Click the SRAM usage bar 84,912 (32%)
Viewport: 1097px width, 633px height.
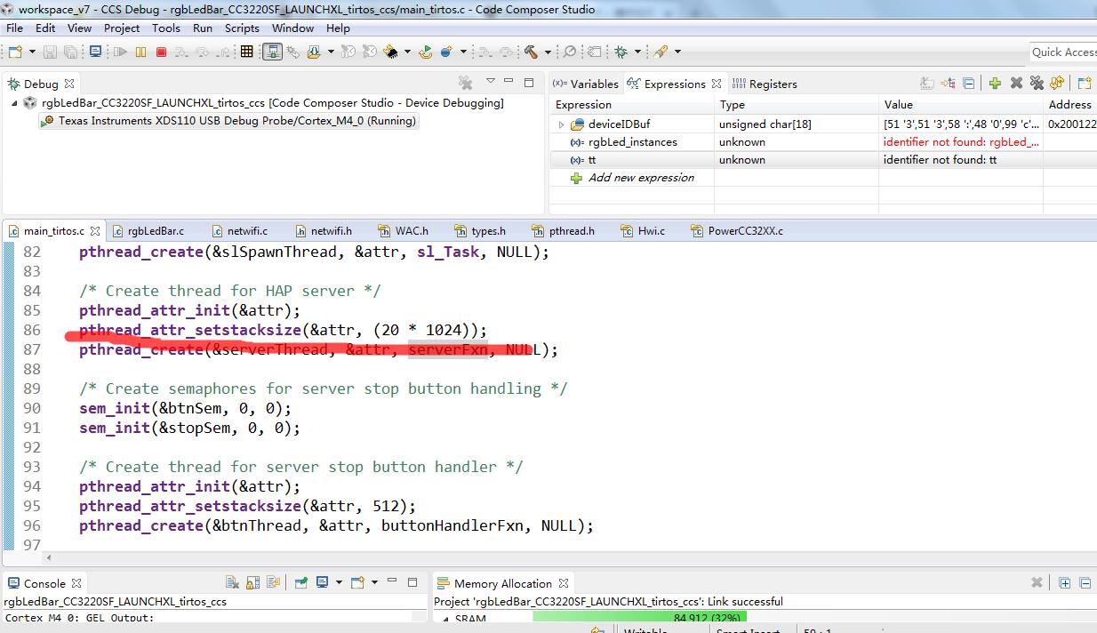pyautogui.click(x=639, y=619)
